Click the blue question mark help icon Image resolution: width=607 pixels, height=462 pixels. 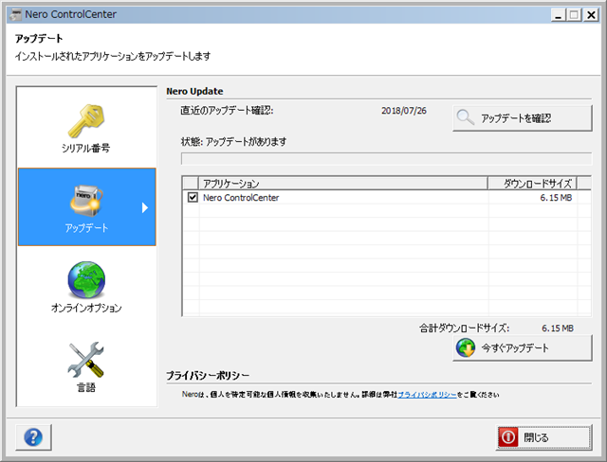tap(33, 437)
